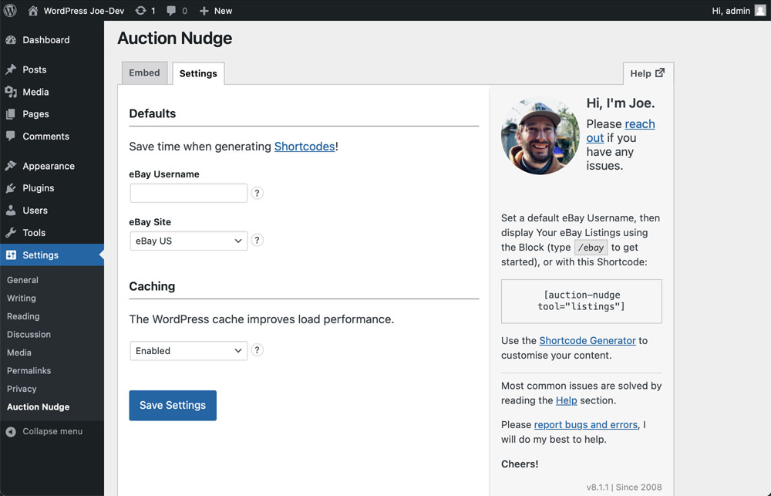Click the v8.1.1 | Since 2008 text
The height and width of the screenshot is (496, 771).
(x=624, y=488)
